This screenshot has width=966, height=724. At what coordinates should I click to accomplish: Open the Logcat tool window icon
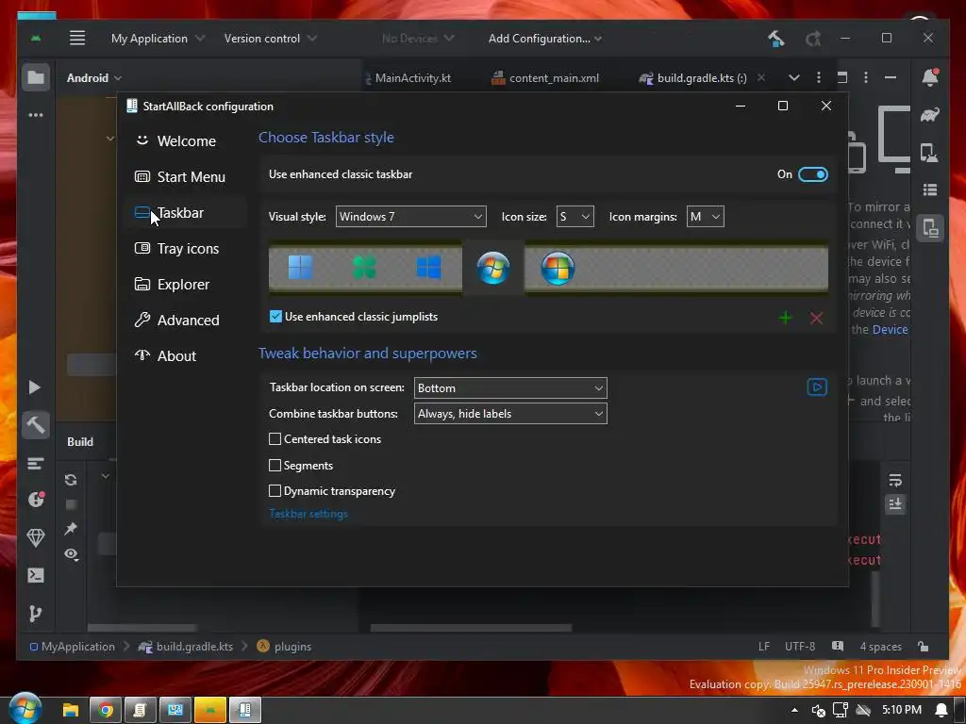(36, 463)
